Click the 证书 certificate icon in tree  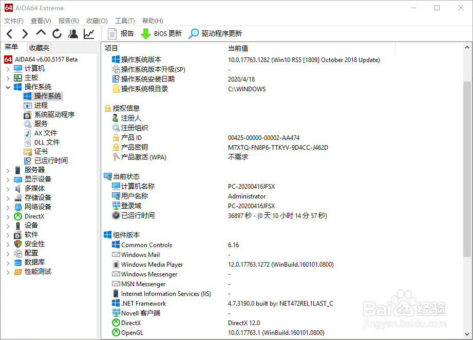[x=27, y=151]
